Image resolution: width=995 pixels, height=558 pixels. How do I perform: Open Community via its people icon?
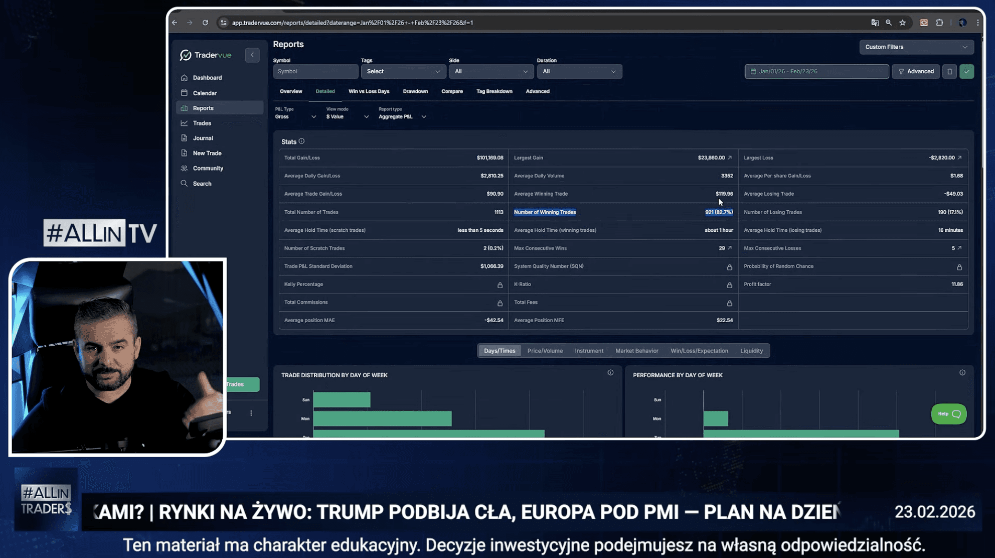click(x=184, y=168)
